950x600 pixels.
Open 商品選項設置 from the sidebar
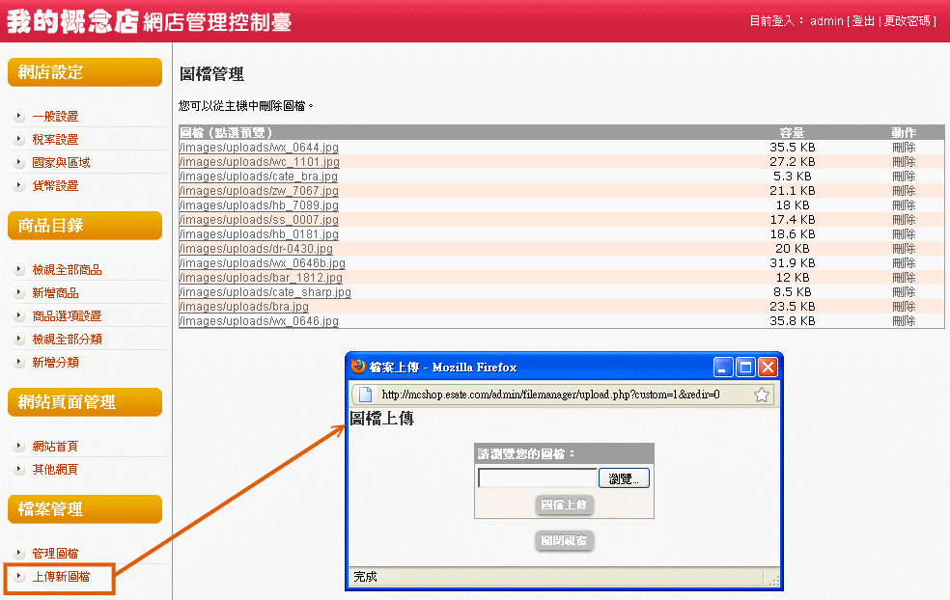click(x=67, y=315)
